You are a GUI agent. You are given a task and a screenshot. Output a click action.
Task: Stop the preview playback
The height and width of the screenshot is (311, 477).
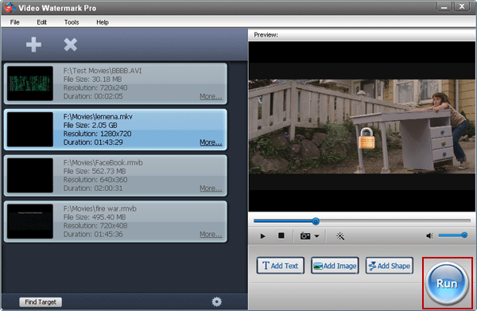(281, 235)
